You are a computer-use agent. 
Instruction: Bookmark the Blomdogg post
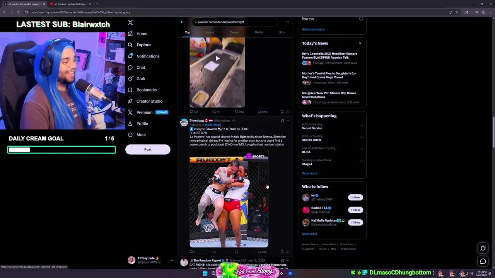282,252
